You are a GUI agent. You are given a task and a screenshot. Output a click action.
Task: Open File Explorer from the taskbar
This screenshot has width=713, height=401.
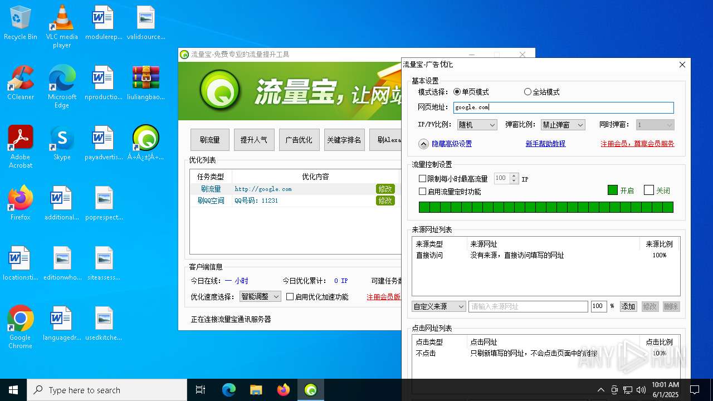[x=256, y=390]
